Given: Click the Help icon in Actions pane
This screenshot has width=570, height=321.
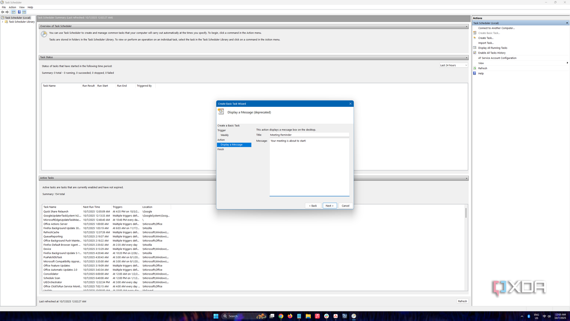Looking at the screenshot, I should [x=475, y=73].
